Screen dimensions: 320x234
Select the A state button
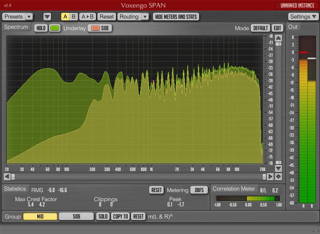pos(65,17)
